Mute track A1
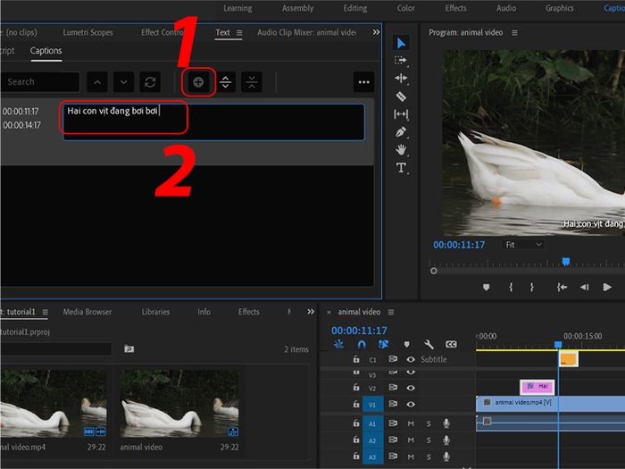Image resolution: width=625 pixels, height=469 pixels. click(x=411, y=423)
